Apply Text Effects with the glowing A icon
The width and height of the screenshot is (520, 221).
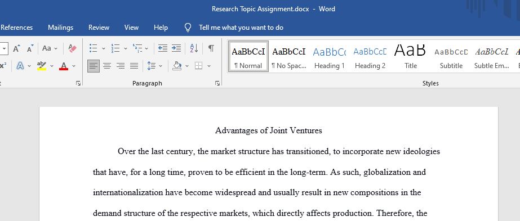(20, 66)
